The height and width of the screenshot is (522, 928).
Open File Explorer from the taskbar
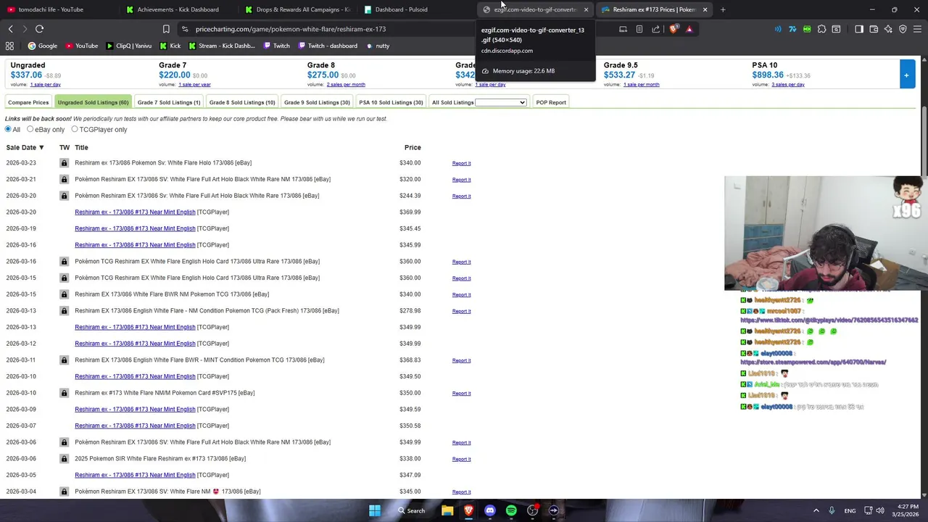click(447, 510)
